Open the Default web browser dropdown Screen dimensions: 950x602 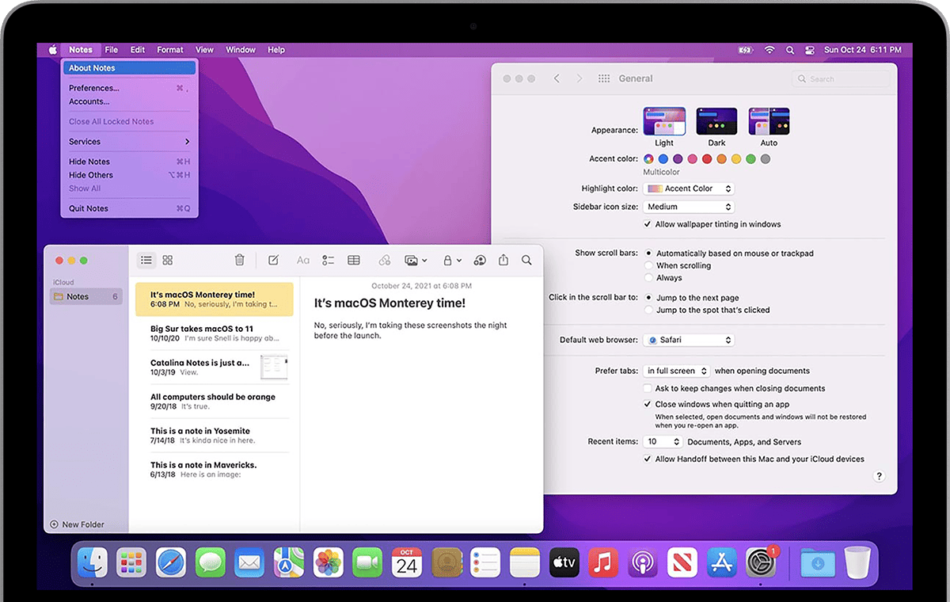point(688,340)
